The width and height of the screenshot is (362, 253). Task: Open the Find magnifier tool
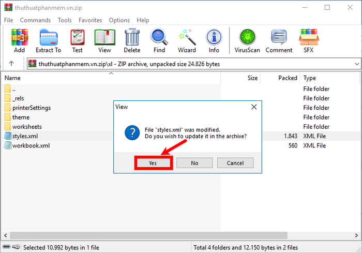[159, 41]
